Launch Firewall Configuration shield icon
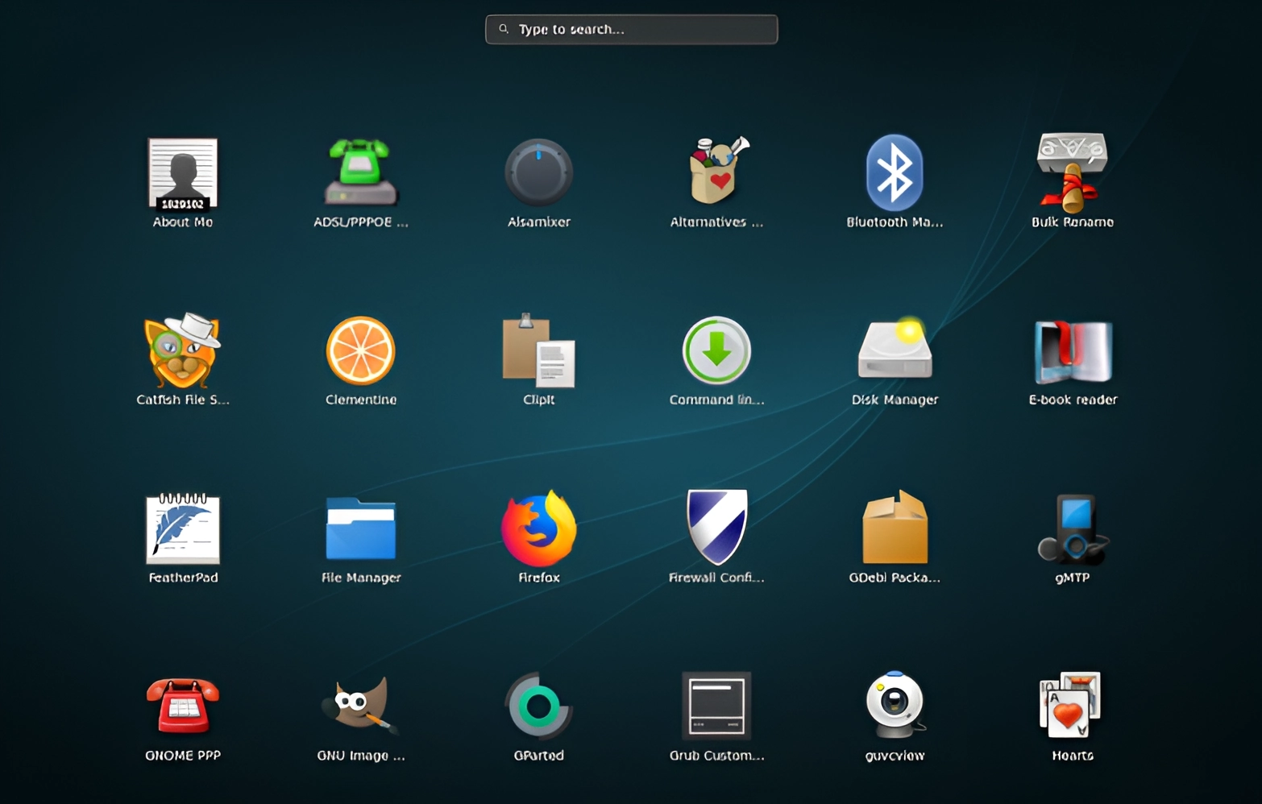 (716, 528)
